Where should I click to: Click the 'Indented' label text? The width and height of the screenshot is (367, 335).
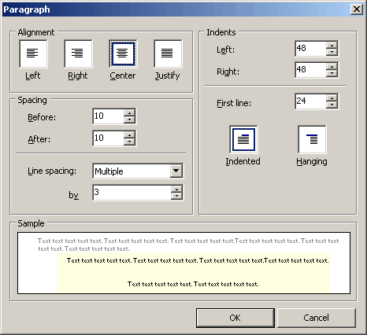click(x=243, y=161)
